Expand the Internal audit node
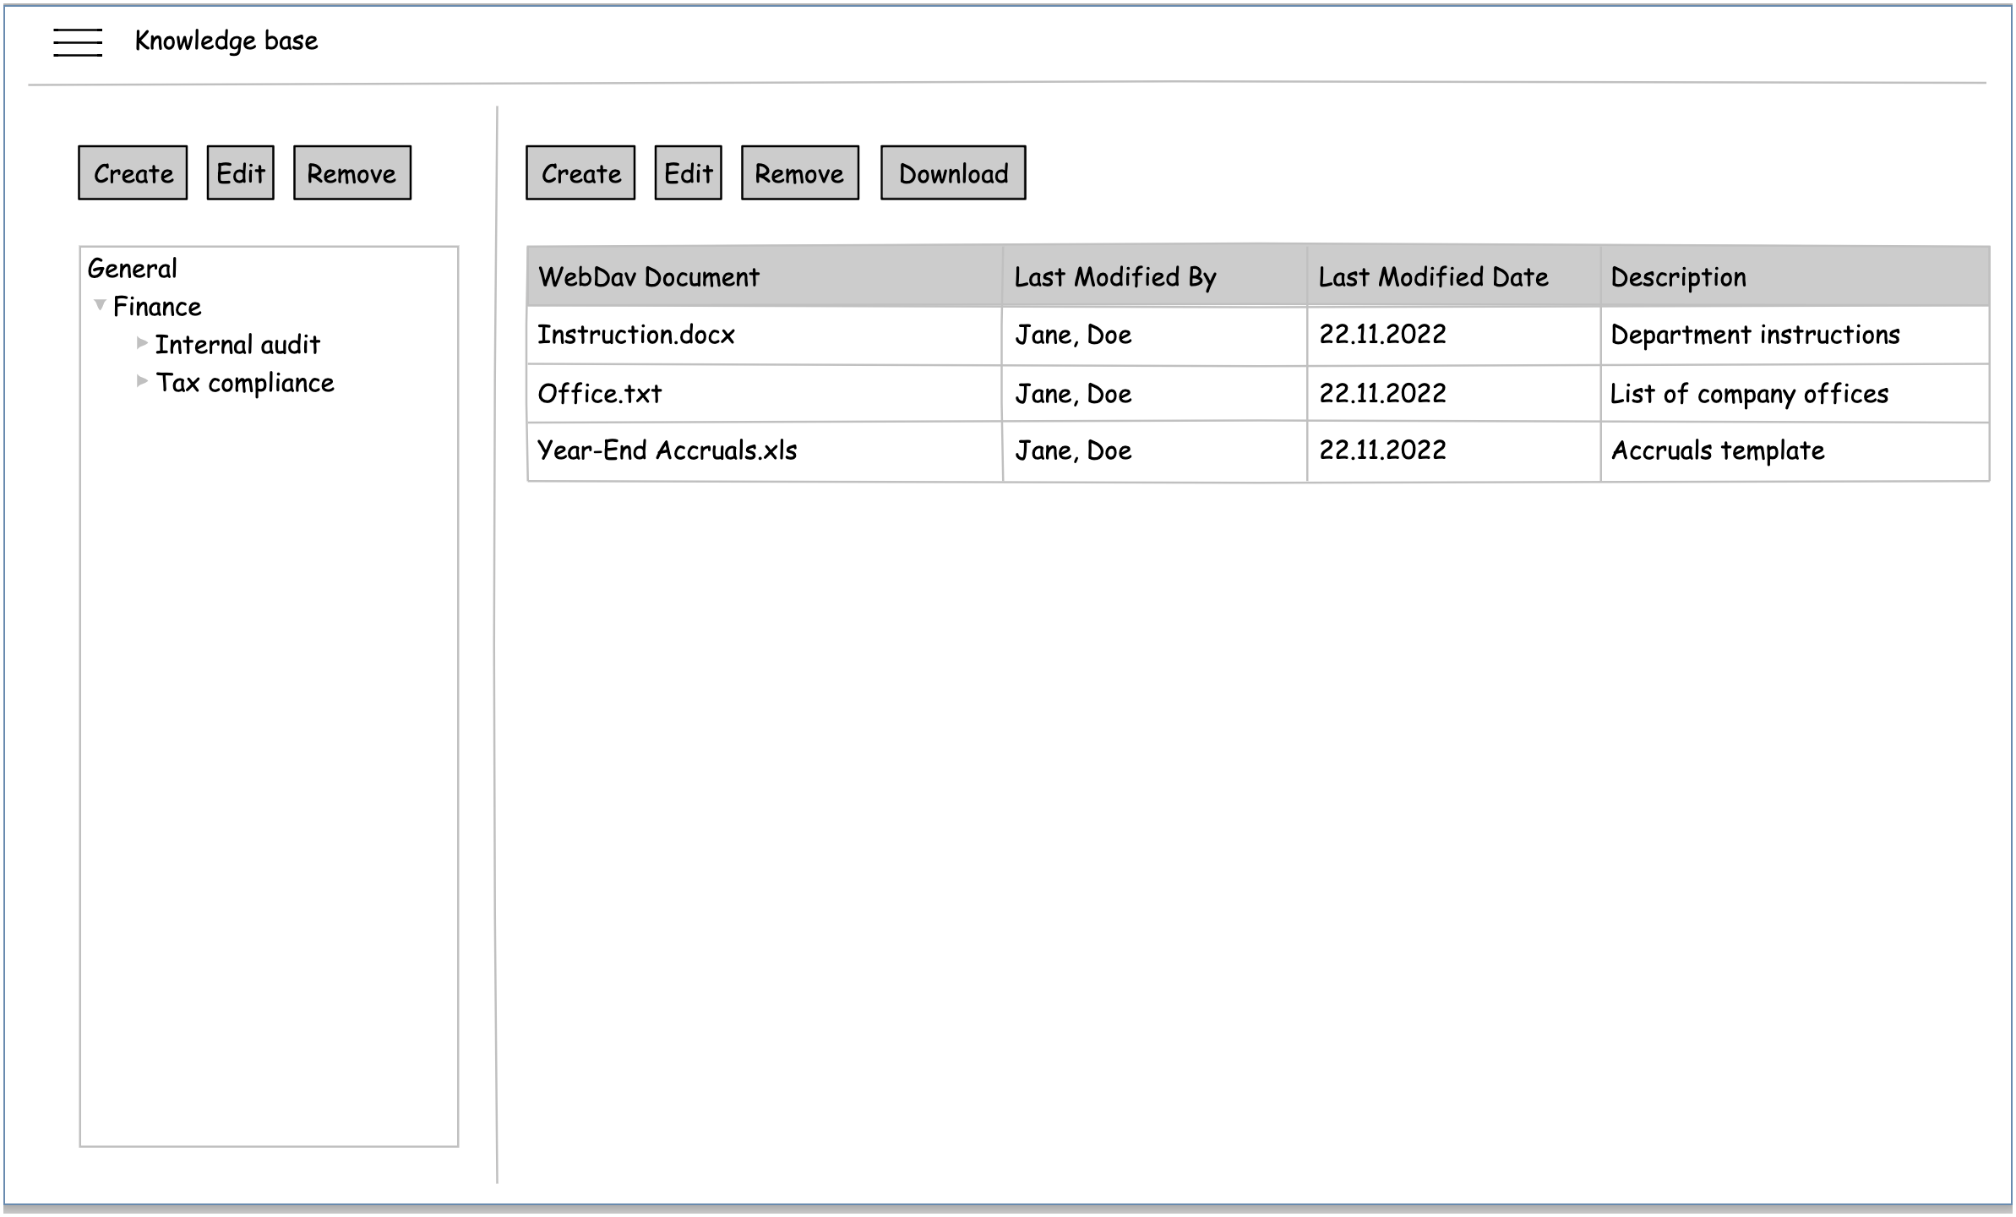 pyautogui.click(x=141, y=341)
